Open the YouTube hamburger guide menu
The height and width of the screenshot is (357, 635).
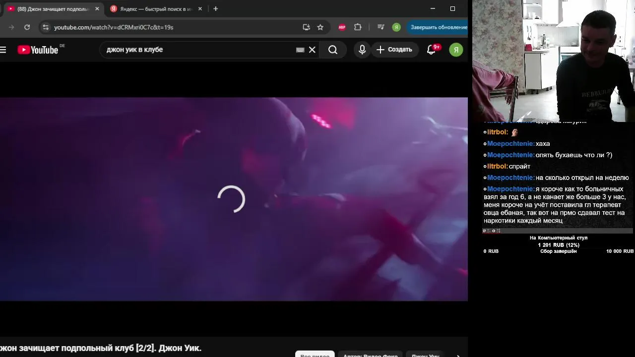coord(3,50)
